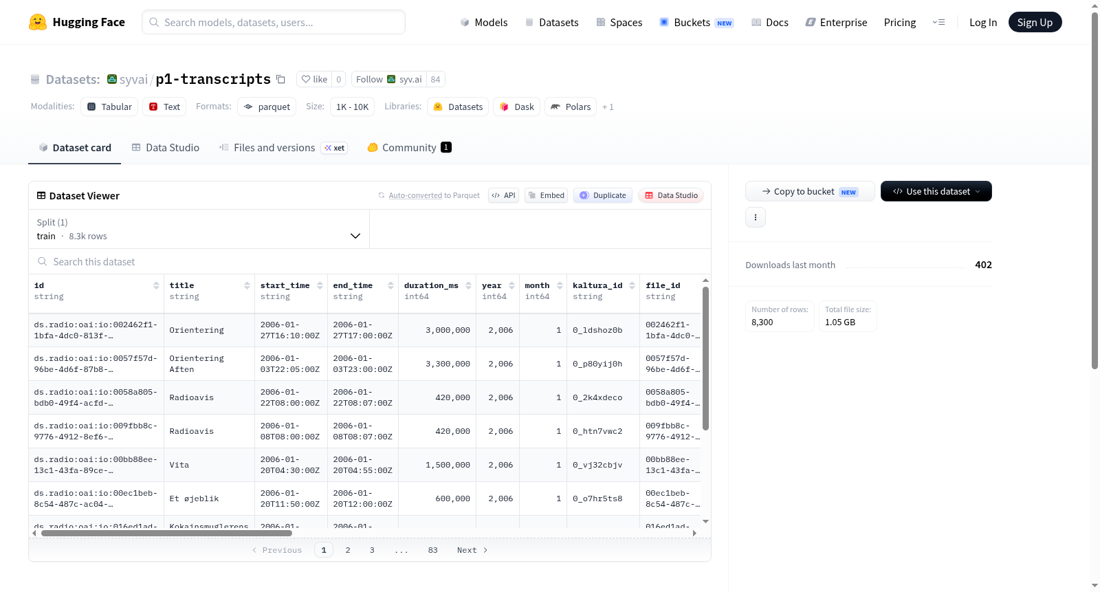Open Data Studio from viewer header

pos(671,195)
